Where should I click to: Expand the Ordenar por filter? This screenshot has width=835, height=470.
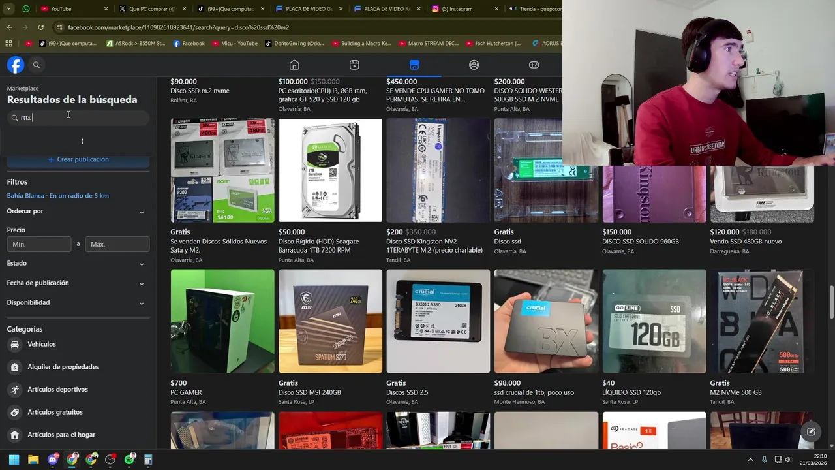click(78, 211)
